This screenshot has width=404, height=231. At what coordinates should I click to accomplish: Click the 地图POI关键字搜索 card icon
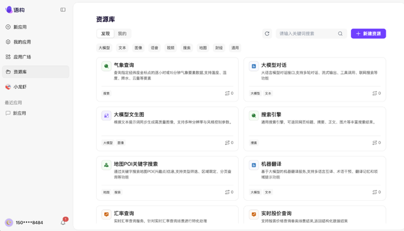click(x=106, y=165)
